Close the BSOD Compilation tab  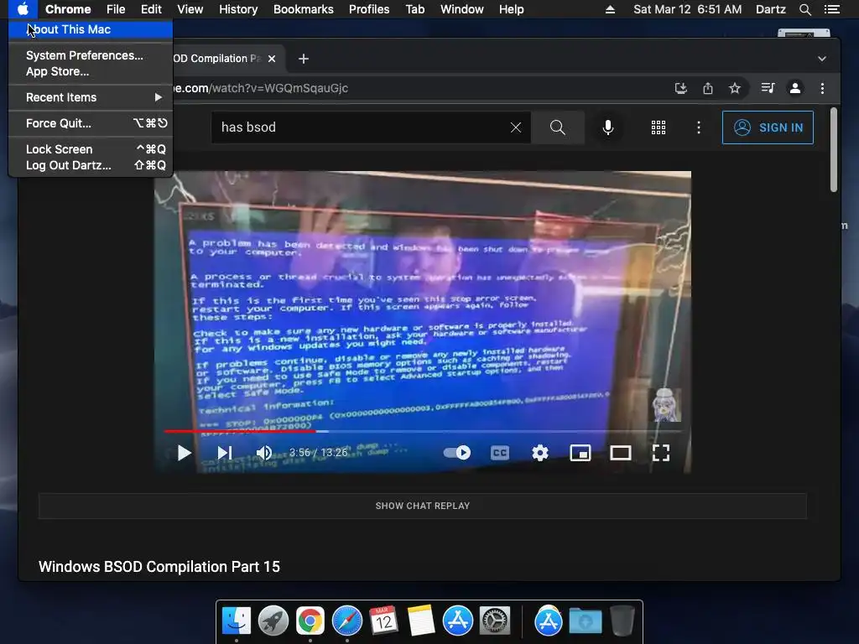272,59
